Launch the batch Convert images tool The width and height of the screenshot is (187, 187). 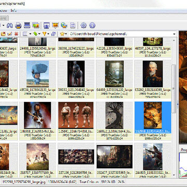(36, 25)
